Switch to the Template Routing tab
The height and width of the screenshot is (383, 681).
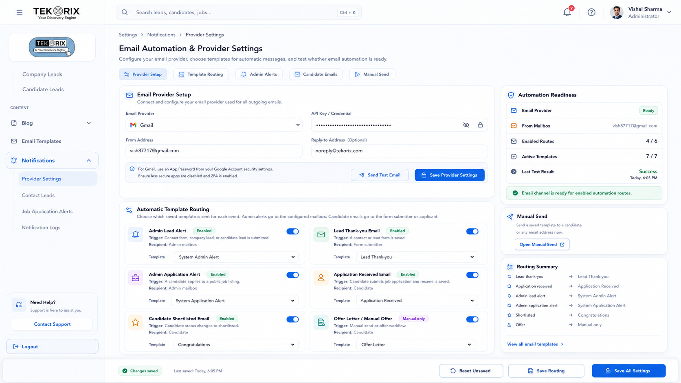(201, 74)
